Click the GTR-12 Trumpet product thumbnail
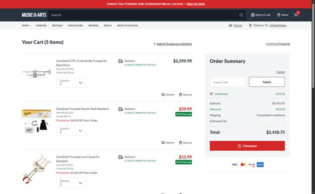 coord(36,73)
